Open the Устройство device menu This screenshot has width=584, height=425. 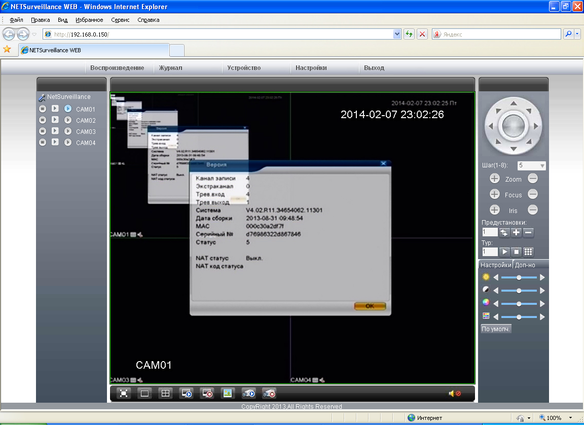(244, 68)
